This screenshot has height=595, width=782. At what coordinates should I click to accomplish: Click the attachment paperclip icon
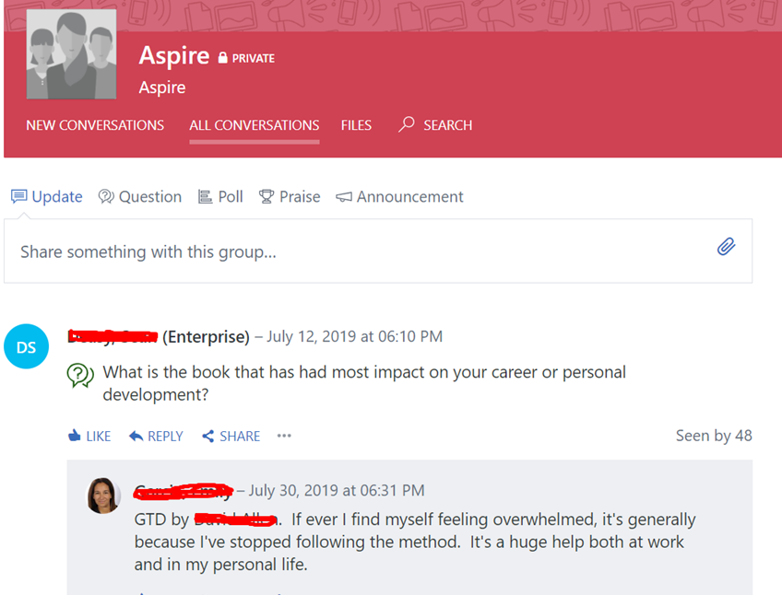[726, 247]
